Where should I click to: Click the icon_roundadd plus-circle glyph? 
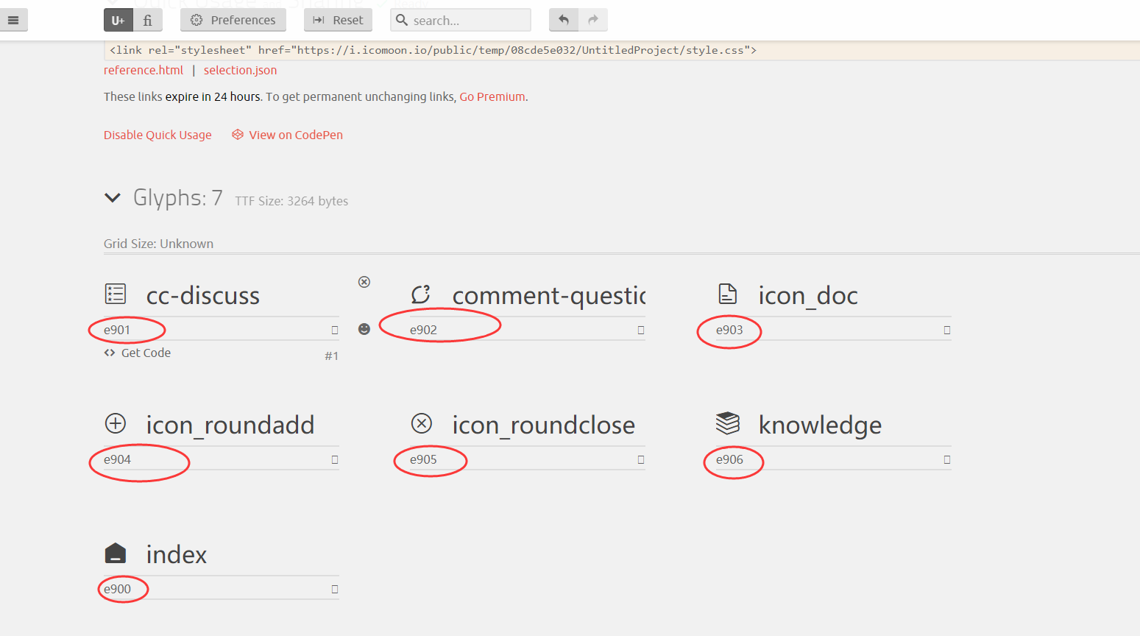click(x=116, y=423)
